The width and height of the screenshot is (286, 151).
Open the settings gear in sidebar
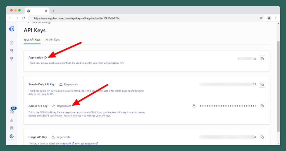[12, 136]
